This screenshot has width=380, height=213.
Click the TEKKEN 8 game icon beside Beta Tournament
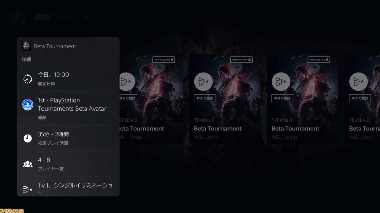point(26,46)
